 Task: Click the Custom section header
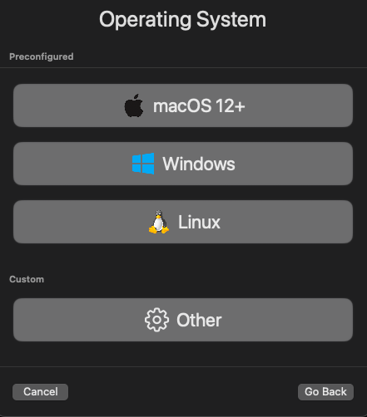point(27,279)
